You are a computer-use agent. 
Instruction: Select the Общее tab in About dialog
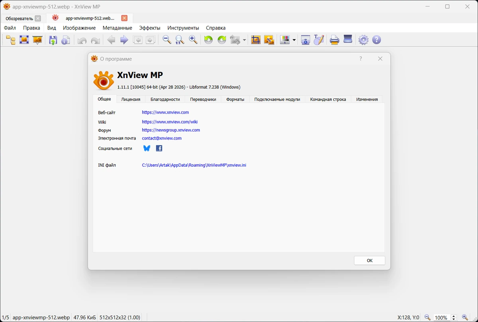click(104, 99)
